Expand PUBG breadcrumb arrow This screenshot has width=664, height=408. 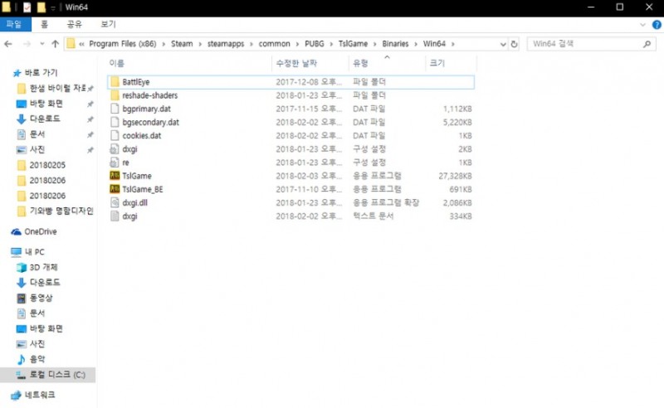click(331, 44)
